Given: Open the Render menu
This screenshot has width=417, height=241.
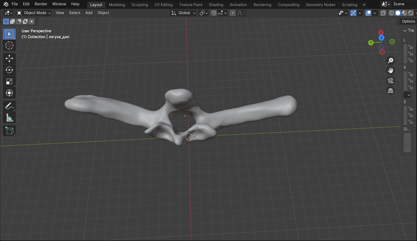Looking at the screenshot, I should [x=41, y=4].
